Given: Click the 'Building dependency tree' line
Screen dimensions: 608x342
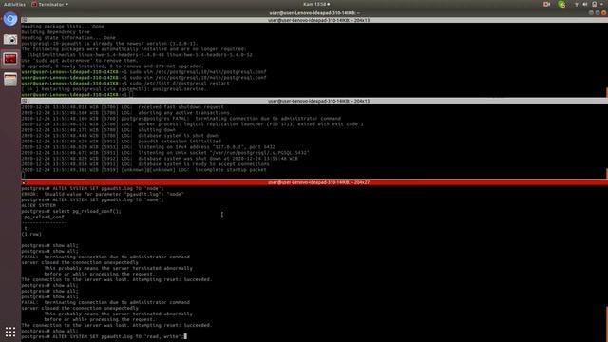Looking at the screenshot, I should click(x=56, y=32).
